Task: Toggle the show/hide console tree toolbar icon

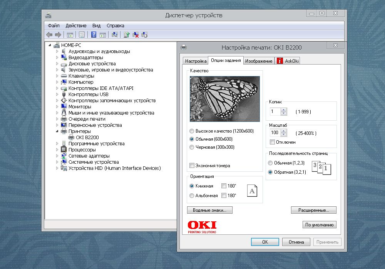Action: (x=70, y=35)
